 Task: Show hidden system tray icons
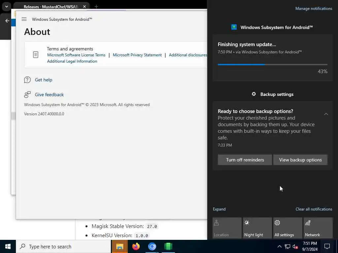[279, 246]
